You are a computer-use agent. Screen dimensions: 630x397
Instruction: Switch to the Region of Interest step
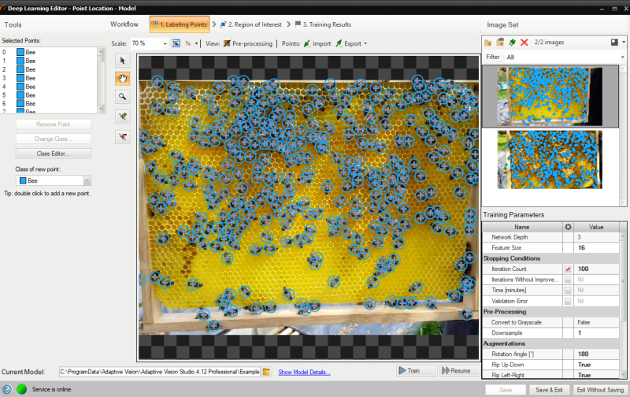click(252, 24)
